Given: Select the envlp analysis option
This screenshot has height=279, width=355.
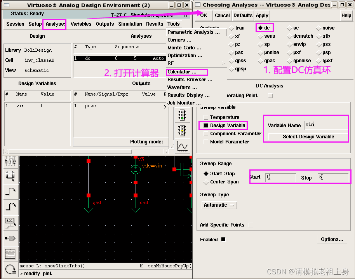Looking at the screenshot, I should pyautogui.click(x=296, y=44).
